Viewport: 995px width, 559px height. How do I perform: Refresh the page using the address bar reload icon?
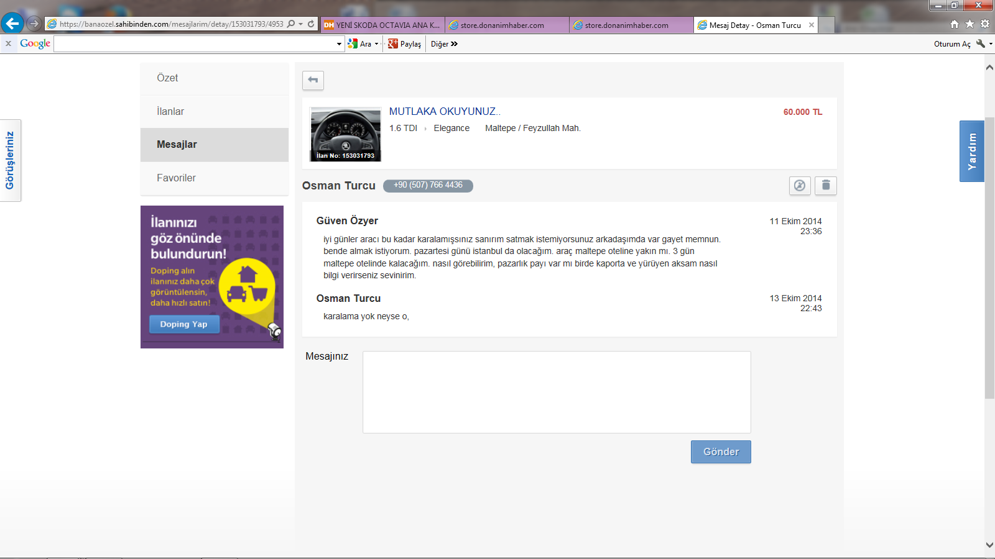point(311,24)
